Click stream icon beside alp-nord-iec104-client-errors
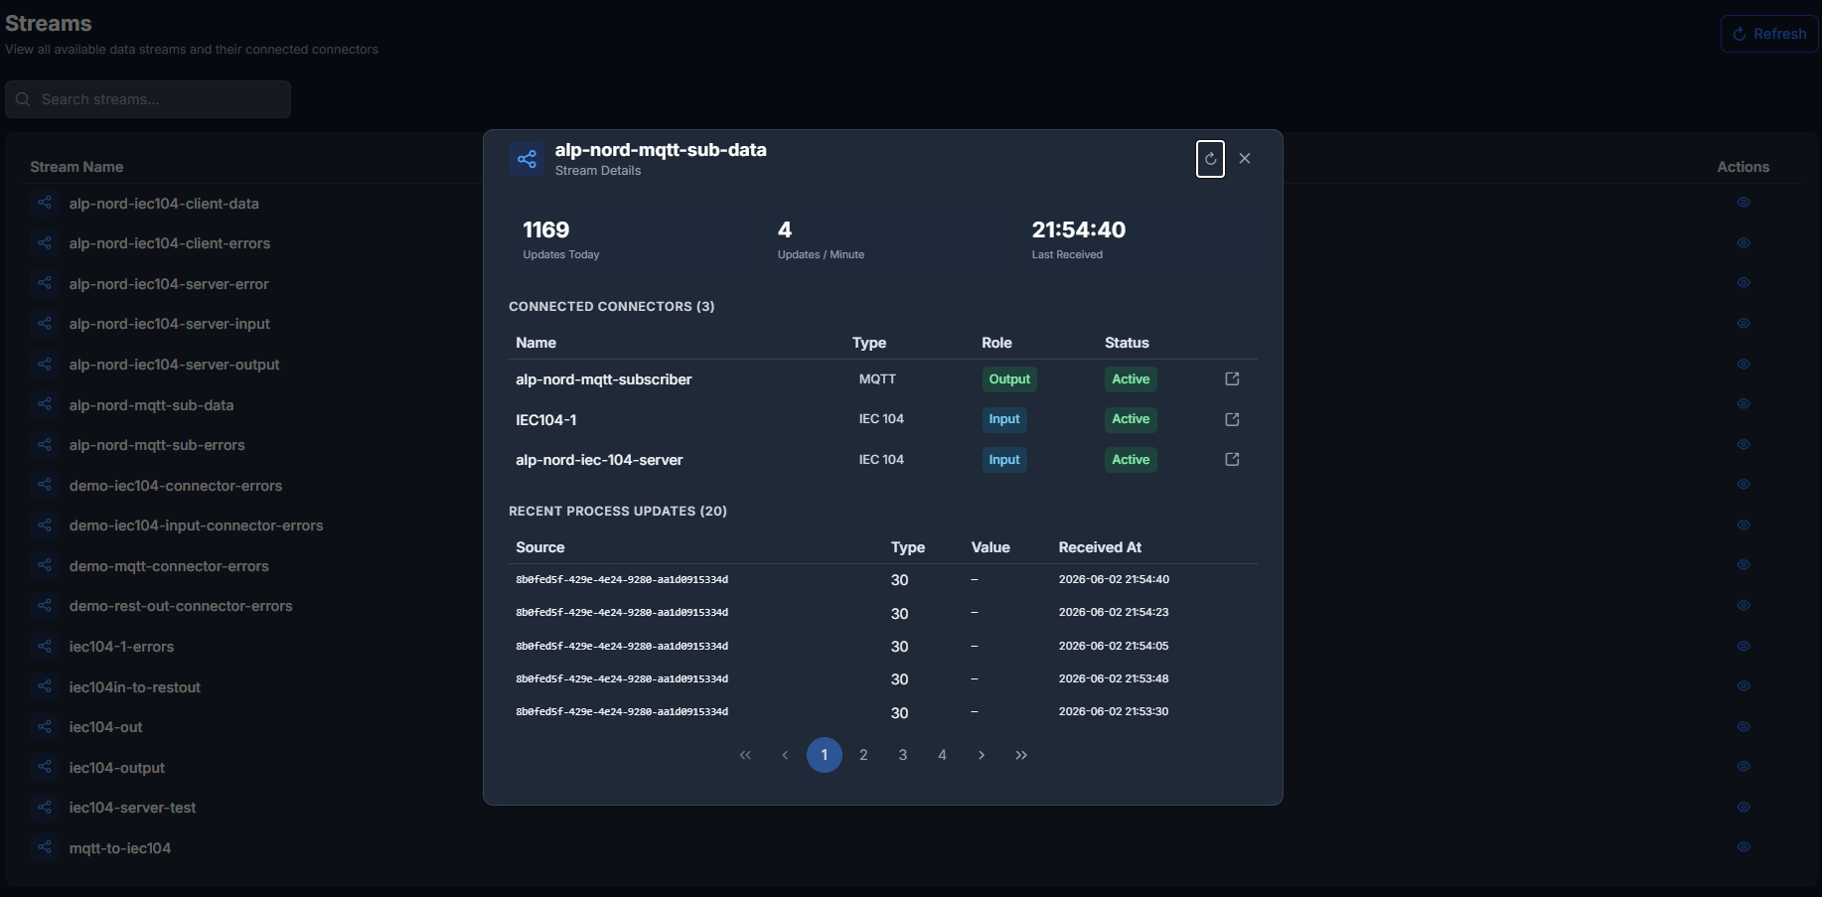1822x897 pixels. pos(44,242)
